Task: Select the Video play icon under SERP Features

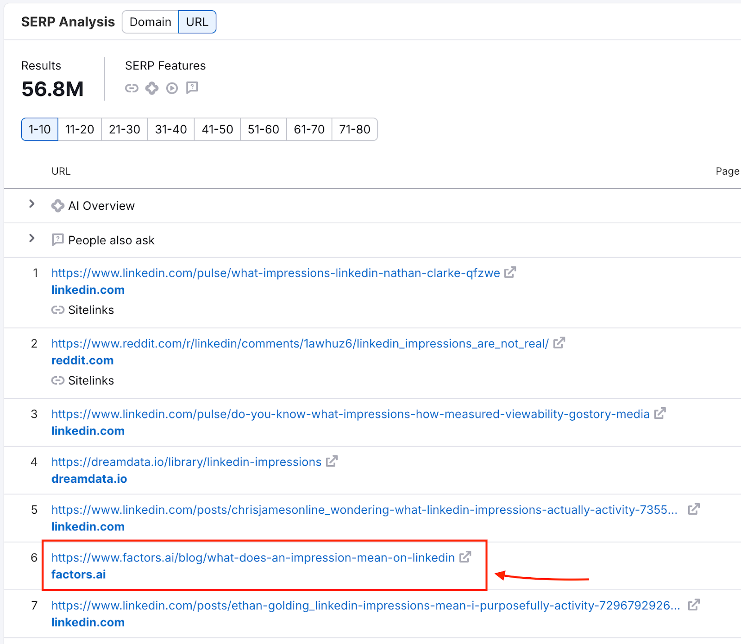Action: click(172, 88)
